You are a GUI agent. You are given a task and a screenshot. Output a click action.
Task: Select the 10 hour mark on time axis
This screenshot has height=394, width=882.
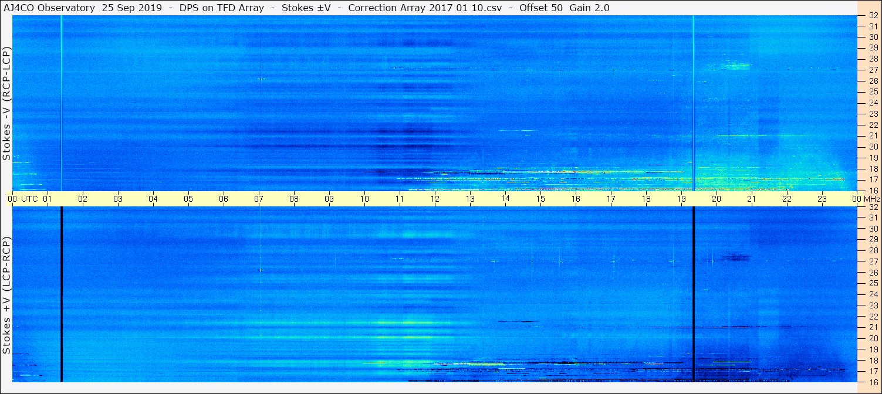(364, 199)
